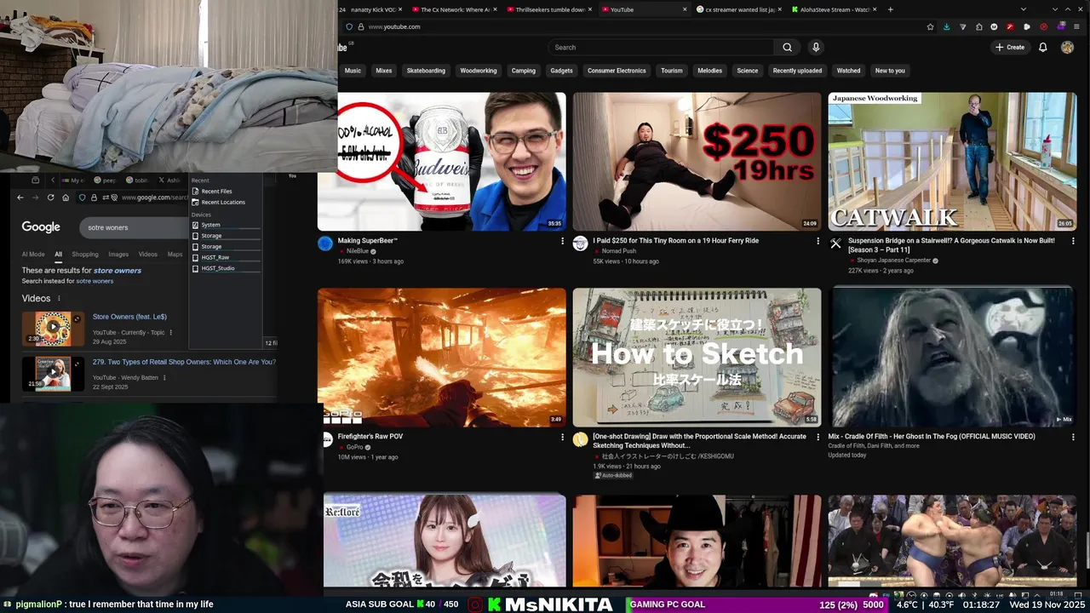1090x613 pixels.
Task: Click the padlock icon next to www.youtube.com
Action: click(360, 26)
